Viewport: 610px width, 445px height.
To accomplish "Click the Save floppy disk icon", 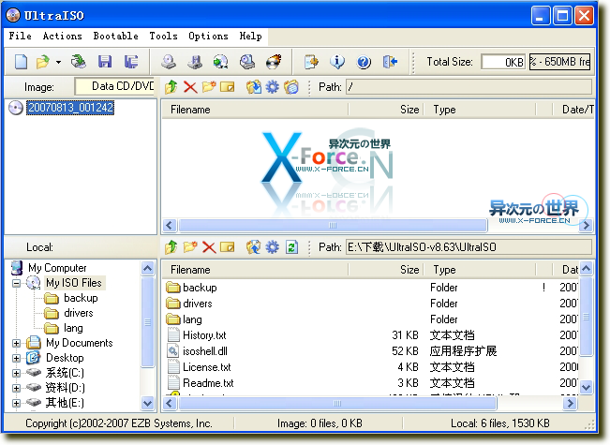I will pyautogui.click(x=105, y=62).
